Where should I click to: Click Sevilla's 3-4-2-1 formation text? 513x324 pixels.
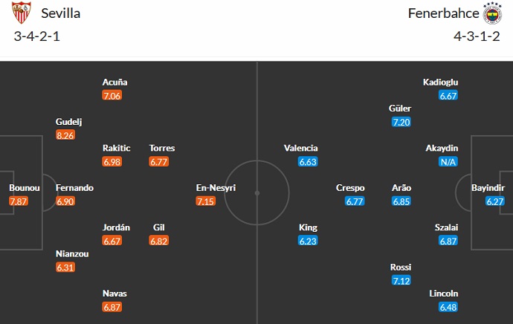pyautogui.click(x=35, y=36)
